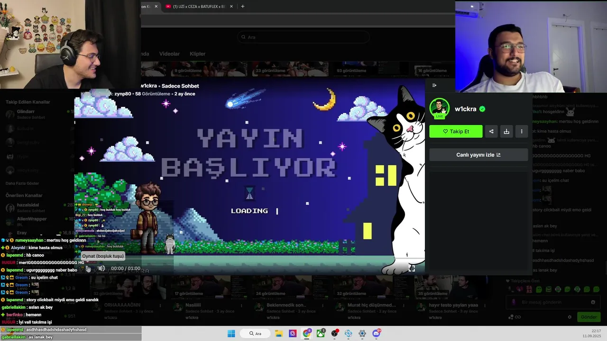Open the Windows Start menu
This screenshot has height=341, width=607.
click(x=231, y=333)
